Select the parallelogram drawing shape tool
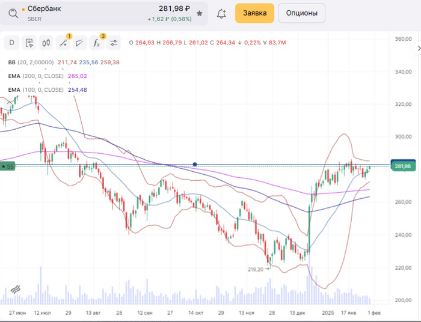Screen dimensions: 421x322 tap(79, 43)
